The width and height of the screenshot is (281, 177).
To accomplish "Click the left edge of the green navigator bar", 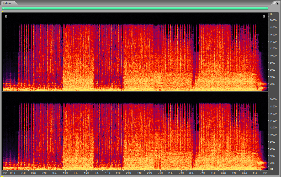I will click(2, 8).
